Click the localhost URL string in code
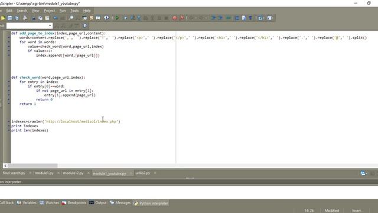This screenshot has width=378, height=213. pos(82,121)
